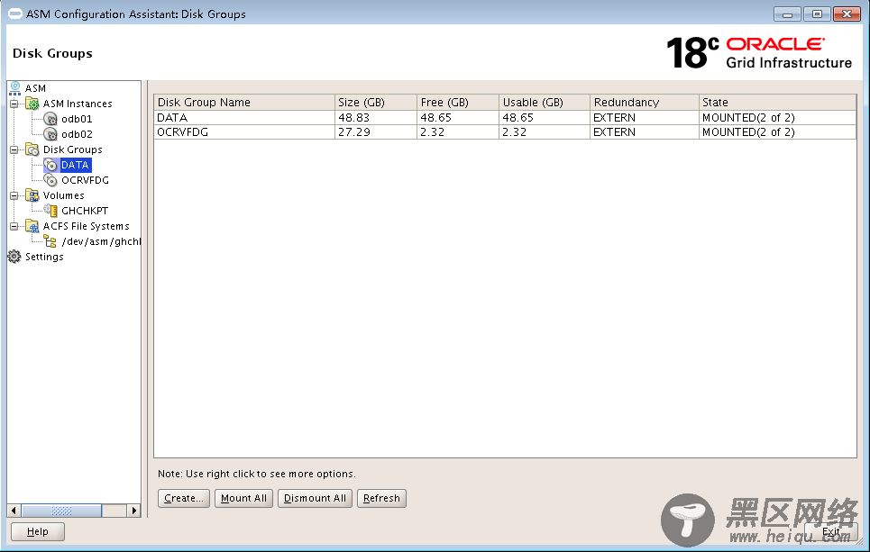The image size is (870, 552).
Task: Click the Dismount All button
Action: [315, 498]
